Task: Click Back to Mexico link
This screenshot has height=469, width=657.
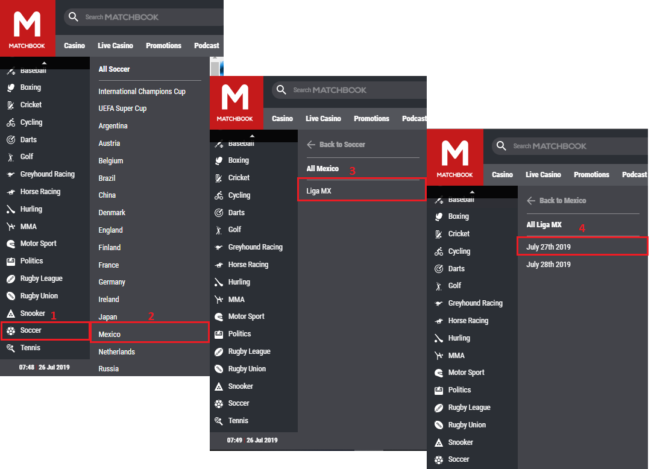Action: (x=562, y=201)
